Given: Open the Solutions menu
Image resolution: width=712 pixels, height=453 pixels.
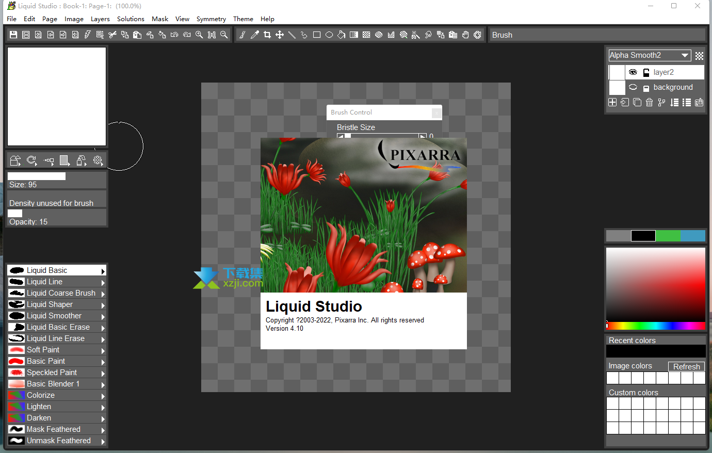Looking at the screenshot, I should coord(131,19).
